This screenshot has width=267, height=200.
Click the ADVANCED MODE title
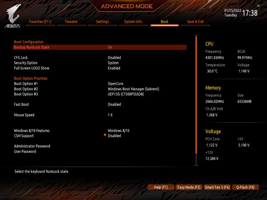click(127, 6)
